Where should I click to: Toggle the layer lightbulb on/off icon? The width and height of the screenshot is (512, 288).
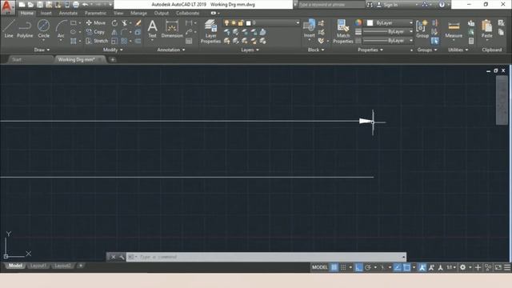point(226,23)
